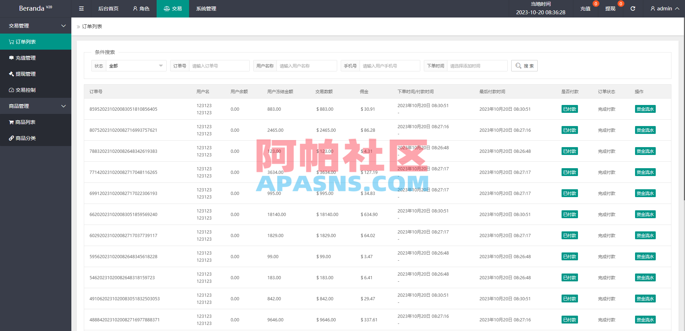Toggle the 交易管理 section chevron
Image resolution: width=685 pixels, height=331 pixels.
coord(64,25)
